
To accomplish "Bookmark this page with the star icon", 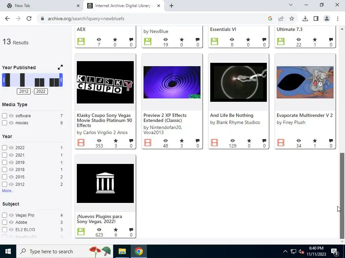I will pos(291,19).
